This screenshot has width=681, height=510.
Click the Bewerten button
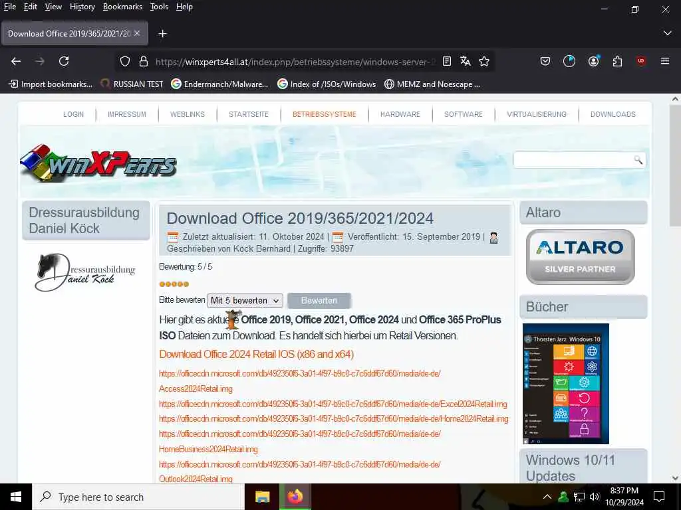click(x=319, y=301)
